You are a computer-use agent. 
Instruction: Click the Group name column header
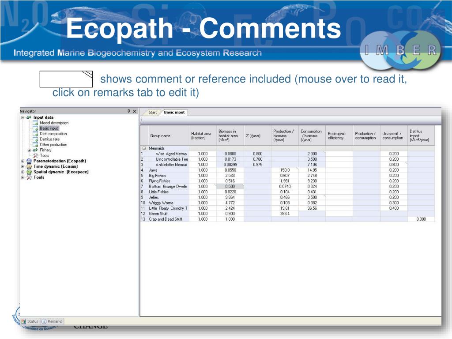(169, 136)
